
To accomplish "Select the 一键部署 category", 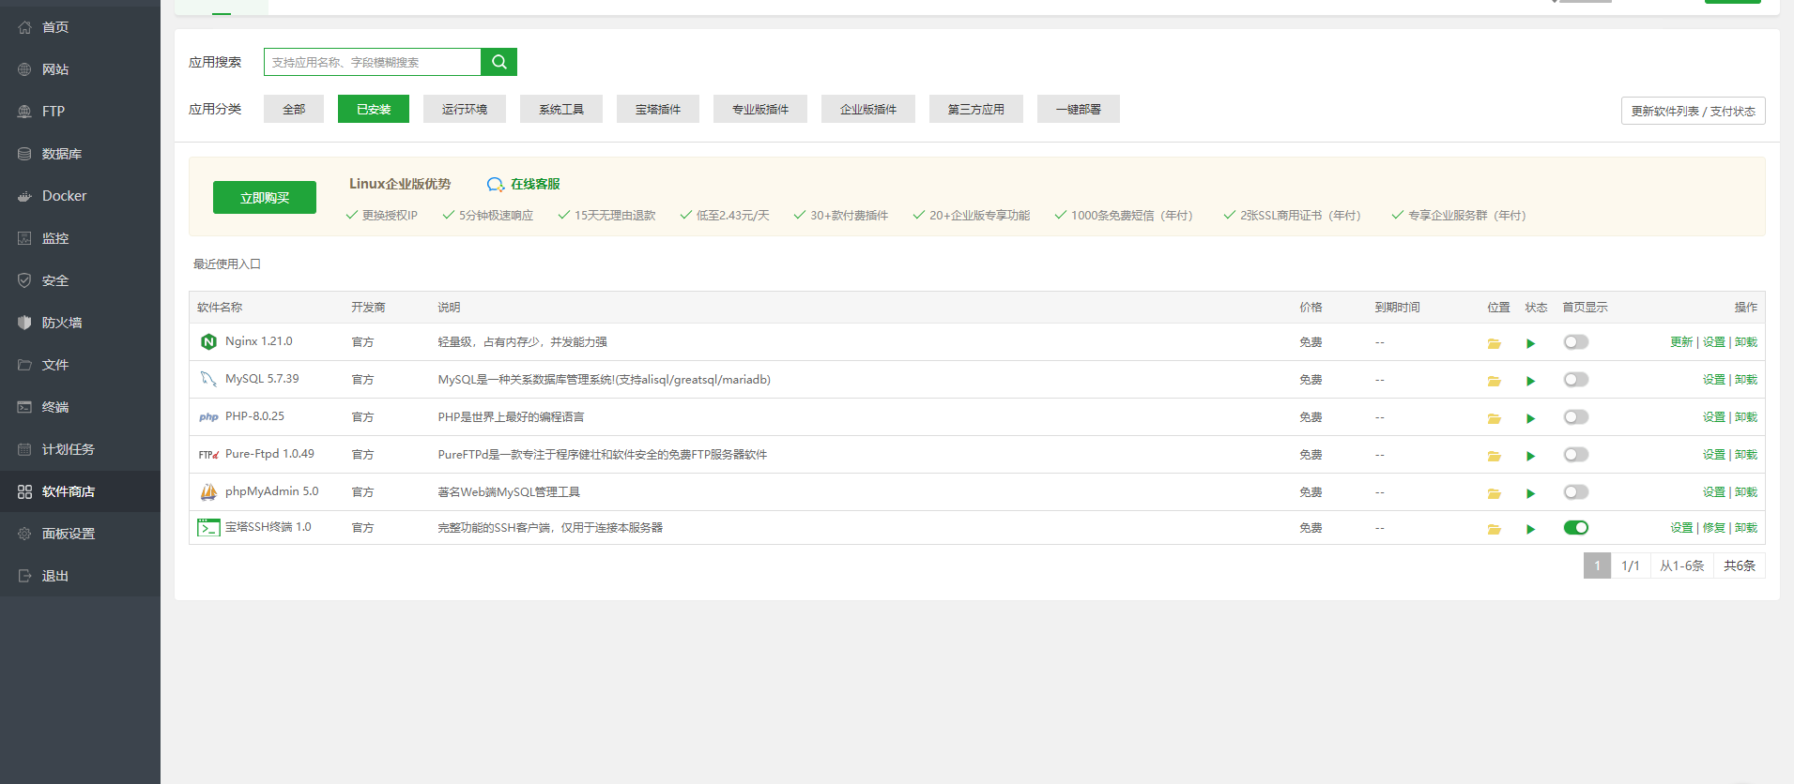I will click(x=1079, y=109).
